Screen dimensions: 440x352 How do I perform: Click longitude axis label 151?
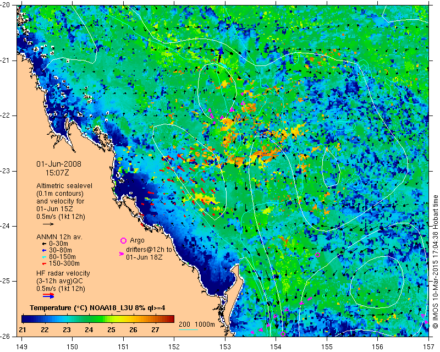(x=123, y=347)
